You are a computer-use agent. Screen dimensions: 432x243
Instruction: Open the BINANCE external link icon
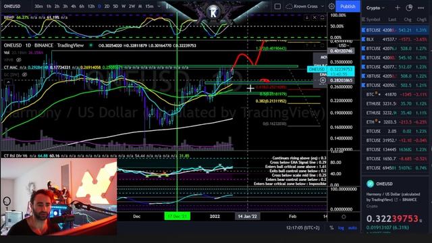coord(397,200)
